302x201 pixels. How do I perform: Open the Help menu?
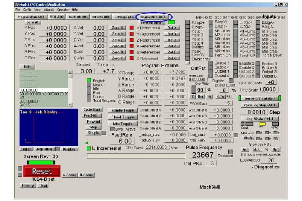click(x=75, y=10)
